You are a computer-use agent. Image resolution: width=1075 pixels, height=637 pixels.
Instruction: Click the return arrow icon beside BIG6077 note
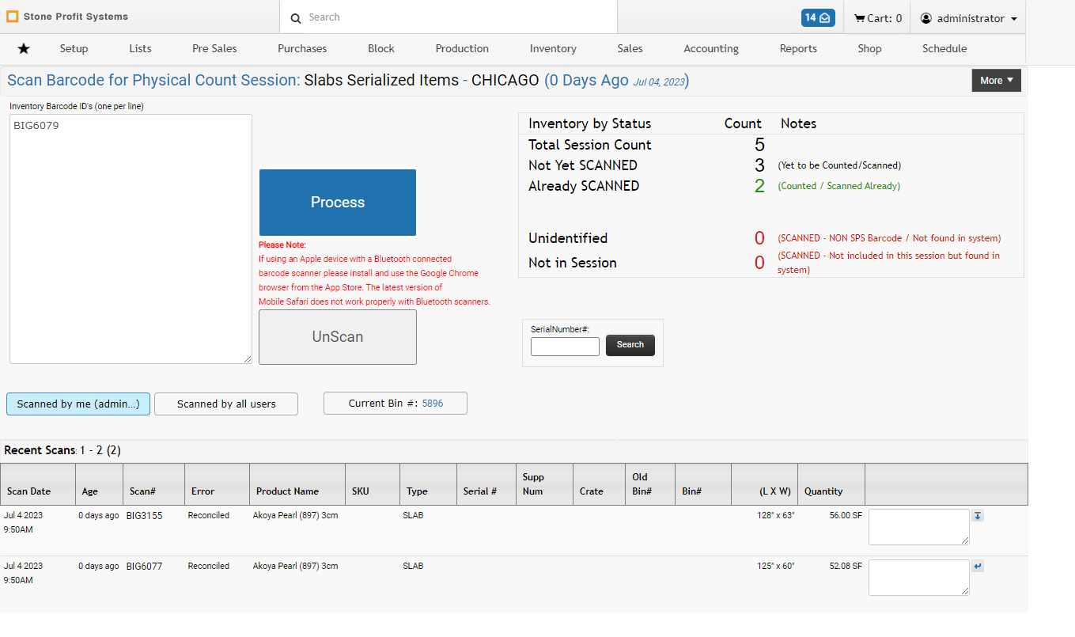click(x=978, y=567)
